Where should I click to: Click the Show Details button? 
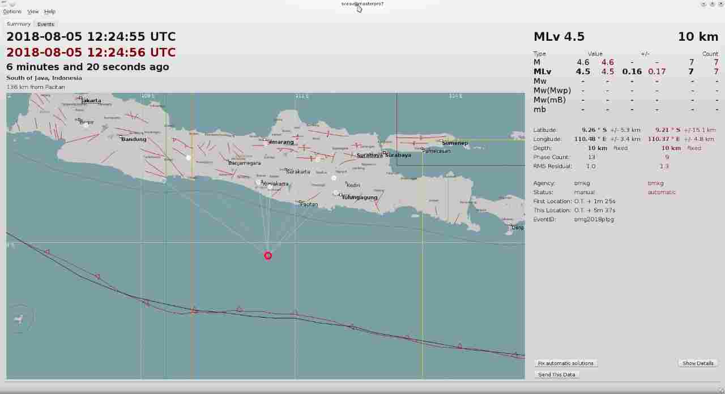[x=698, y=363]
